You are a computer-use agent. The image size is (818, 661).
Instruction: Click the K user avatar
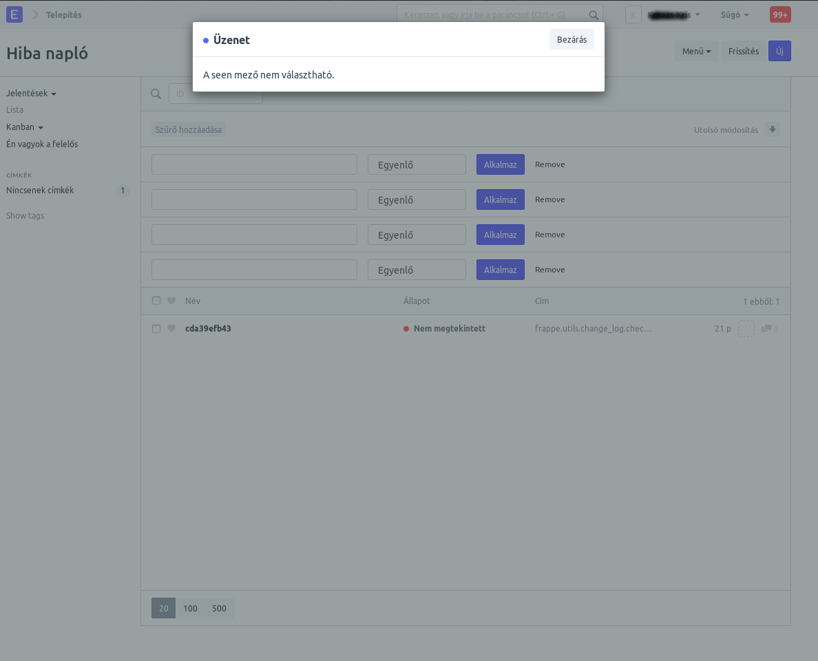click(633, 15)
